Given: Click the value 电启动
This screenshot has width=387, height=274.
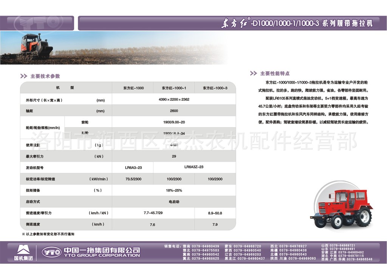Looking at the screenshot, I should 174,202.
